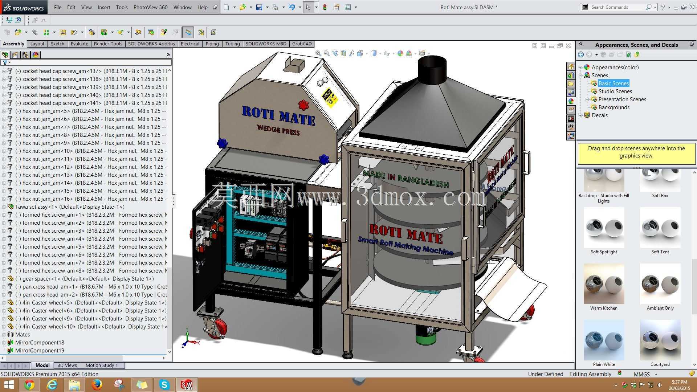
Task: Click the Move Component icon
Action: (x=74, y=32)
